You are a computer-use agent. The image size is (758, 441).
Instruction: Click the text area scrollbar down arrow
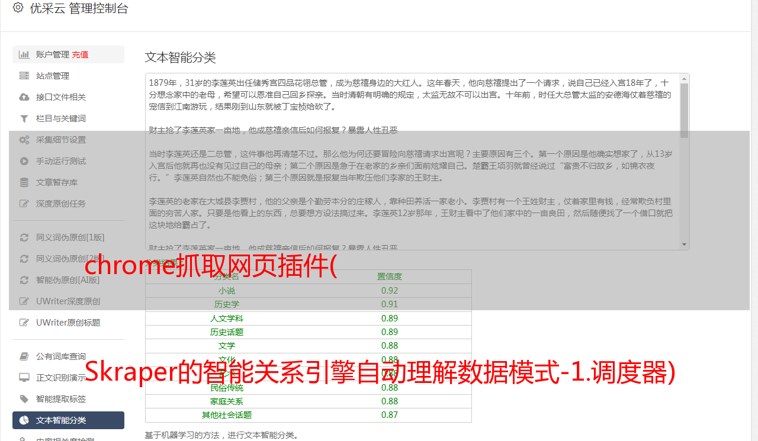point(685,244)
